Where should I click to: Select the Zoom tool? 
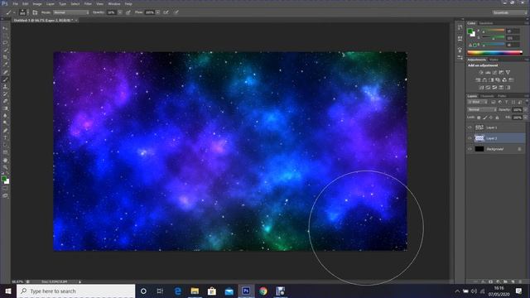[5, 167]
